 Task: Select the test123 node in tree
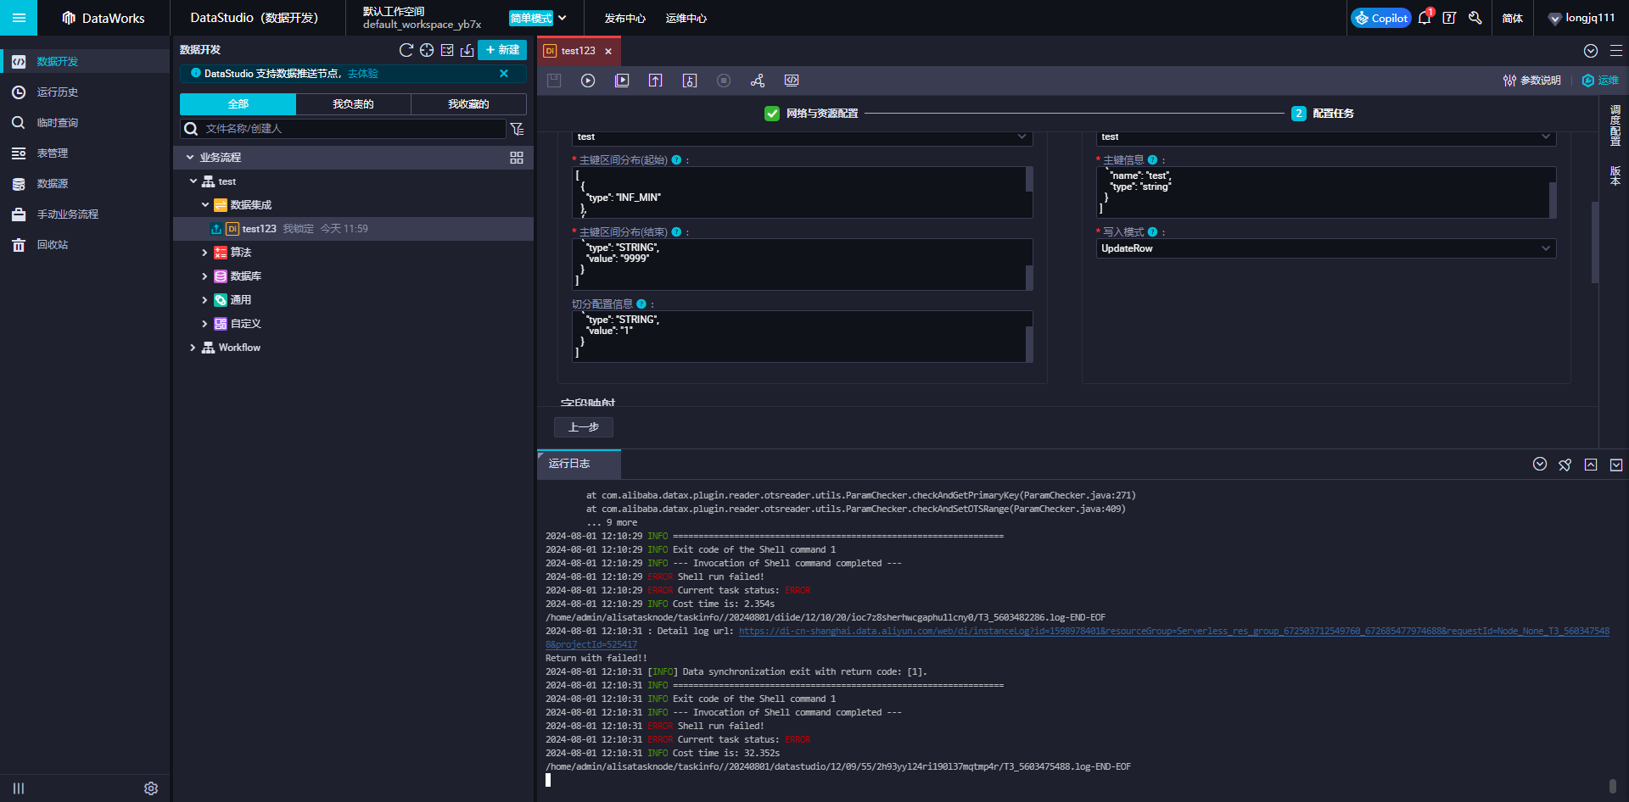[x=353, y=229]
